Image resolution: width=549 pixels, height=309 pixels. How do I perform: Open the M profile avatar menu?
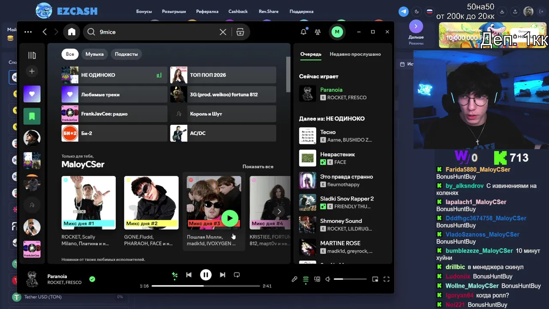coord(337,32)
